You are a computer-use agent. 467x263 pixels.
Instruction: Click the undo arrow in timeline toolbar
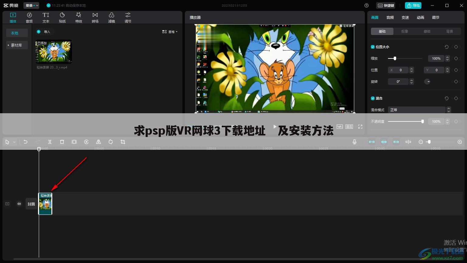pyautogui.click(x=26, y=142)
